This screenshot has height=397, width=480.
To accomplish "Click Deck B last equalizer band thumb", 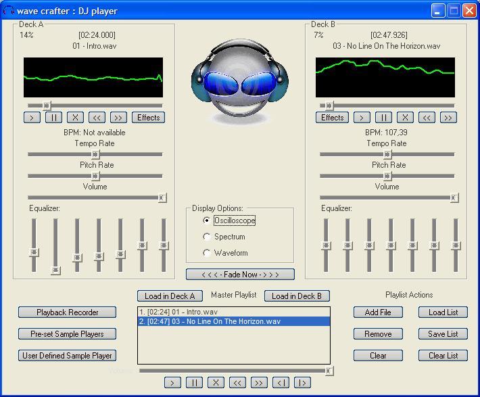I will tap(456, 246).
